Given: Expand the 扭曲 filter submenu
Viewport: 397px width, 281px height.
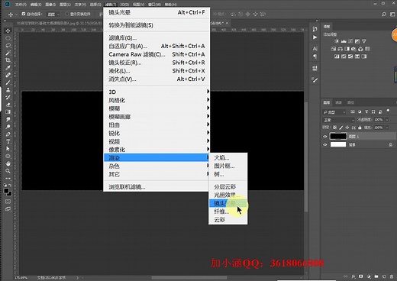Looking at the screenshot, I should pyautogui.click(x=157, y=125).
